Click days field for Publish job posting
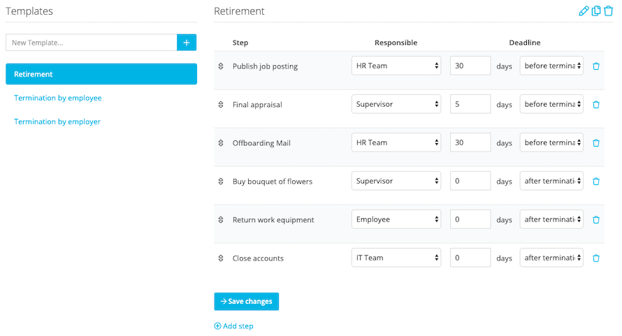Viewport: 622px width, 336px height. click(470, 66)
